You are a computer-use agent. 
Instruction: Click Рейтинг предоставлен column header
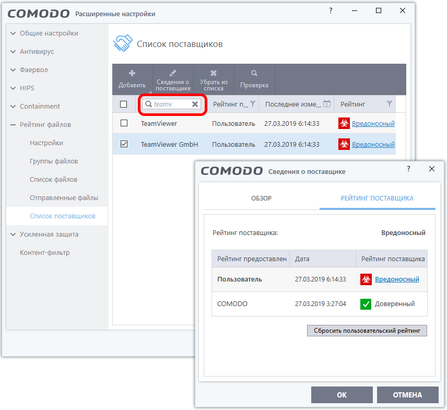251,259
